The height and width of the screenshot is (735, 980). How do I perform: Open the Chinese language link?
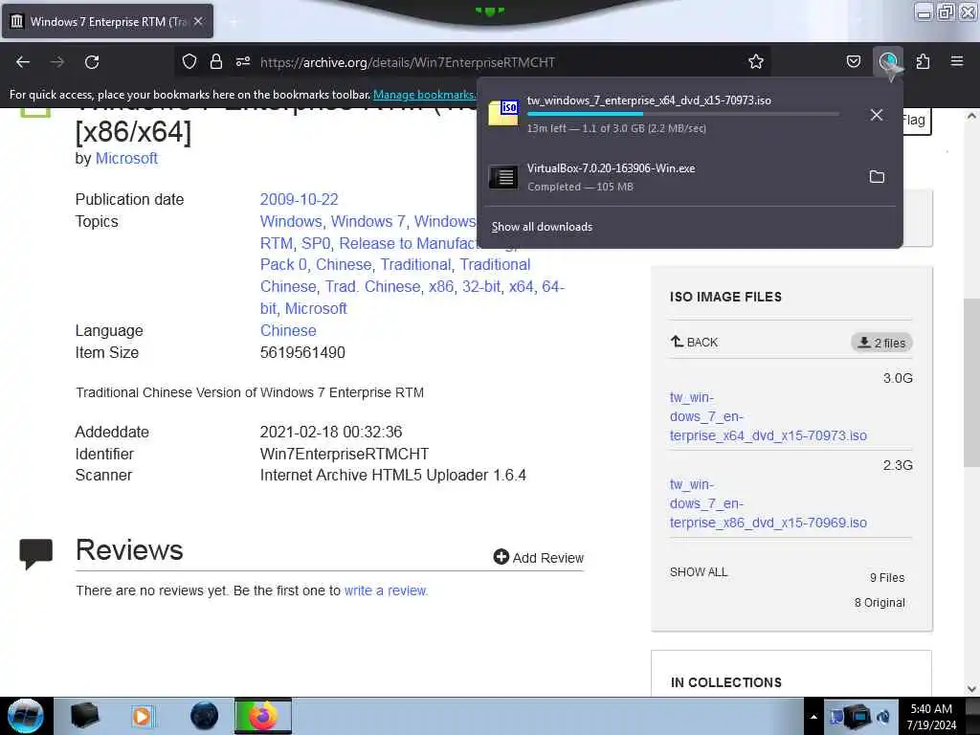[288, 330]
